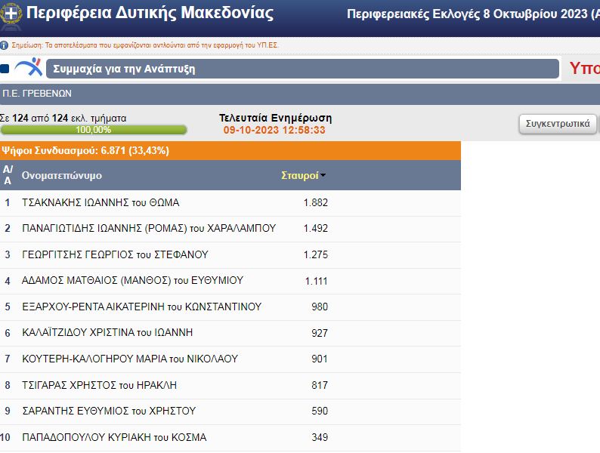This screenshot has width=600, height=453.
Task: Click the Περιφερειακές Εκλογές 8 Οκτωβρίου 2023 heading
Action: [x=473, y=14]
